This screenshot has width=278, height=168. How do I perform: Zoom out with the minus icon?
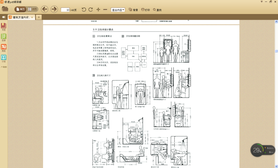[105, 9]
